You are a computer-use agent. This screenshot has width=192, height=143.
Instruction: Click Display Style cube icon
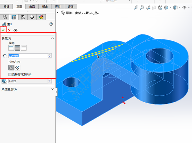pyautogui.click(x=175, y=8)
